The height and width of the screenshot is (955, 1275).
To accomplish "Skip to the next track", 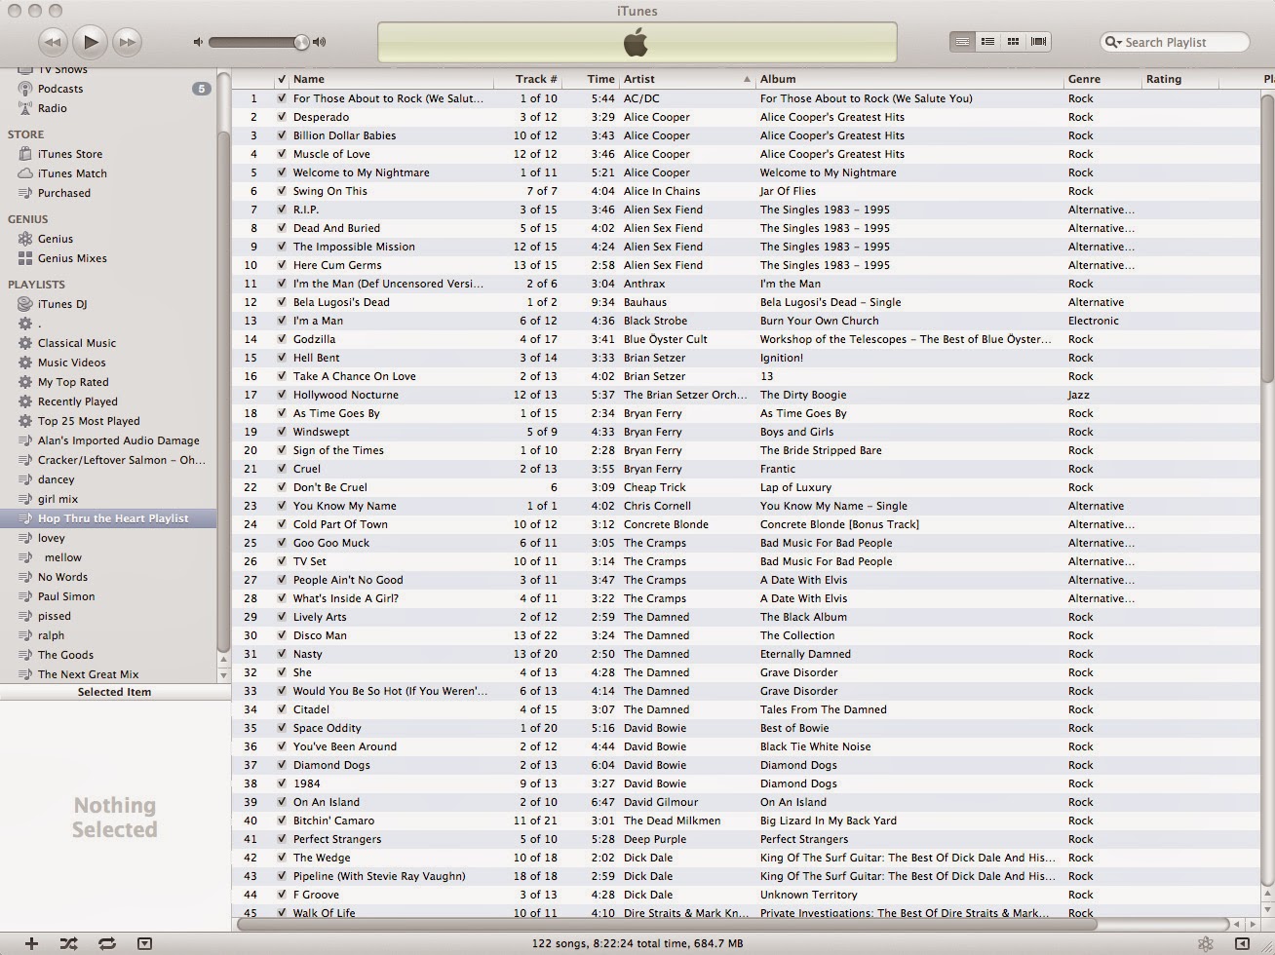I will pyautogui.click(x=127, y=42).
